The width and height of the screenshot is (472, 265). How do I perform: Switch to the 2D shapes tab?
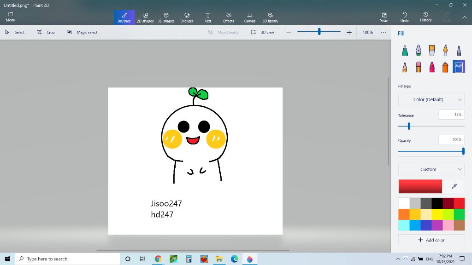(145, 17)
